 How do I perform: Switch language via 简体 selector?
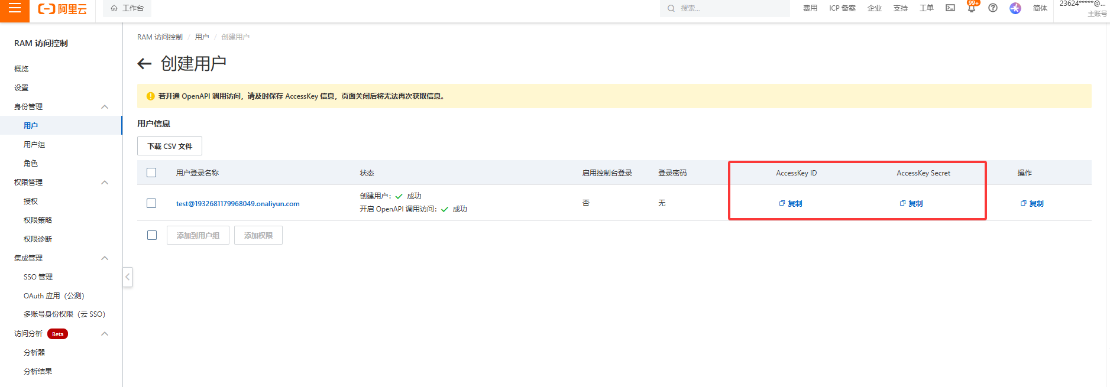pos(1040,8)
